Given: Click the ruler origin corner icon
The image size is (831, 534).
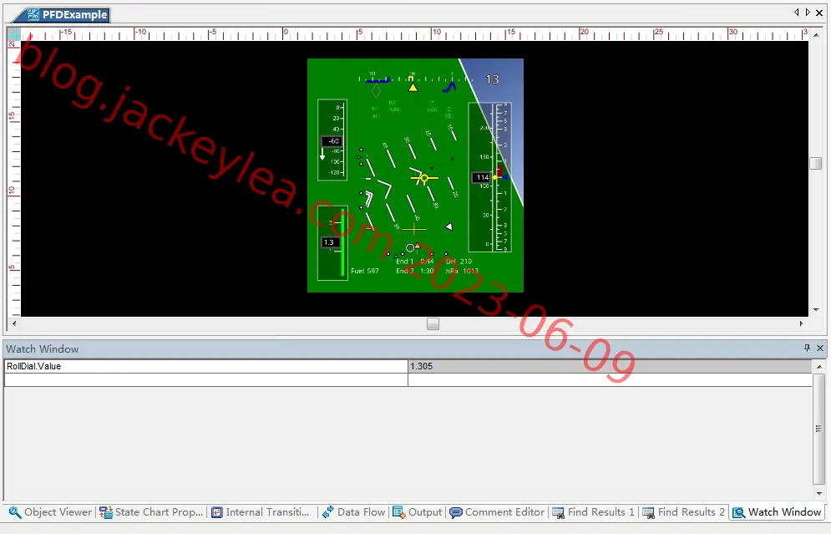Looking at the screenshot, I should (13, 34).
